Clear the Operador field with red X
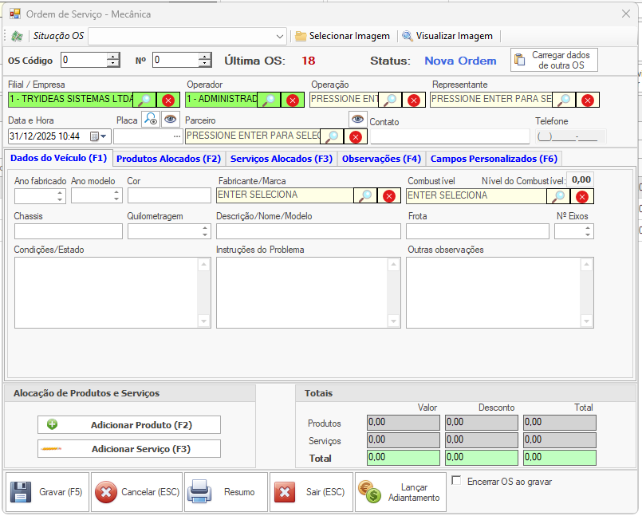 (x=293, y=100)
